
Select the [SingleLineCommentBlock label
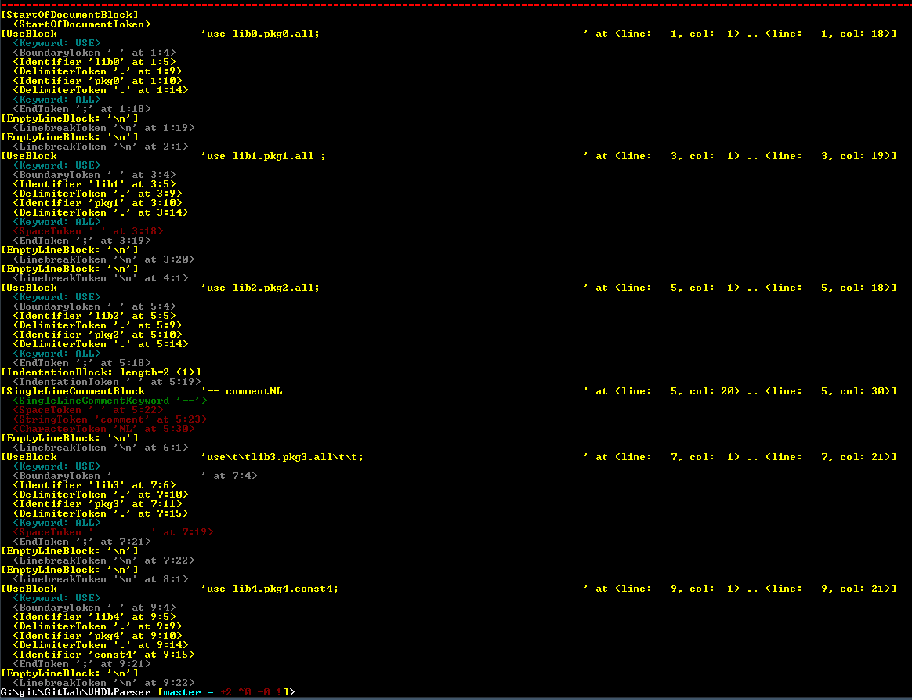coord(73,391)
